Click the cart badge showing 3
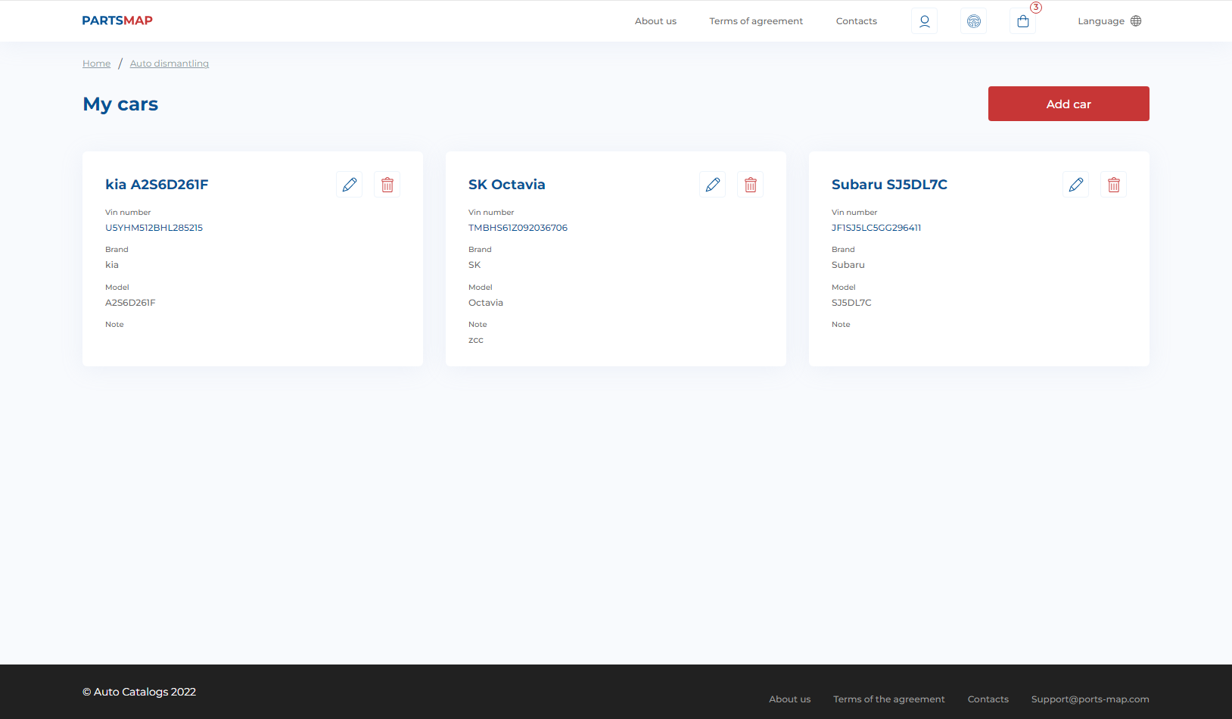Viewport: 1232px width, 719px height. coord(1036,8)
